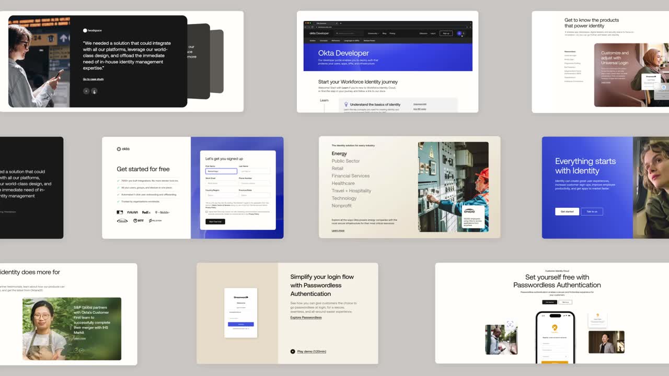Screen dimensions: 669x376
Task: Expand the Community dropdown in the developer header
Action: (x=373, y=33)
